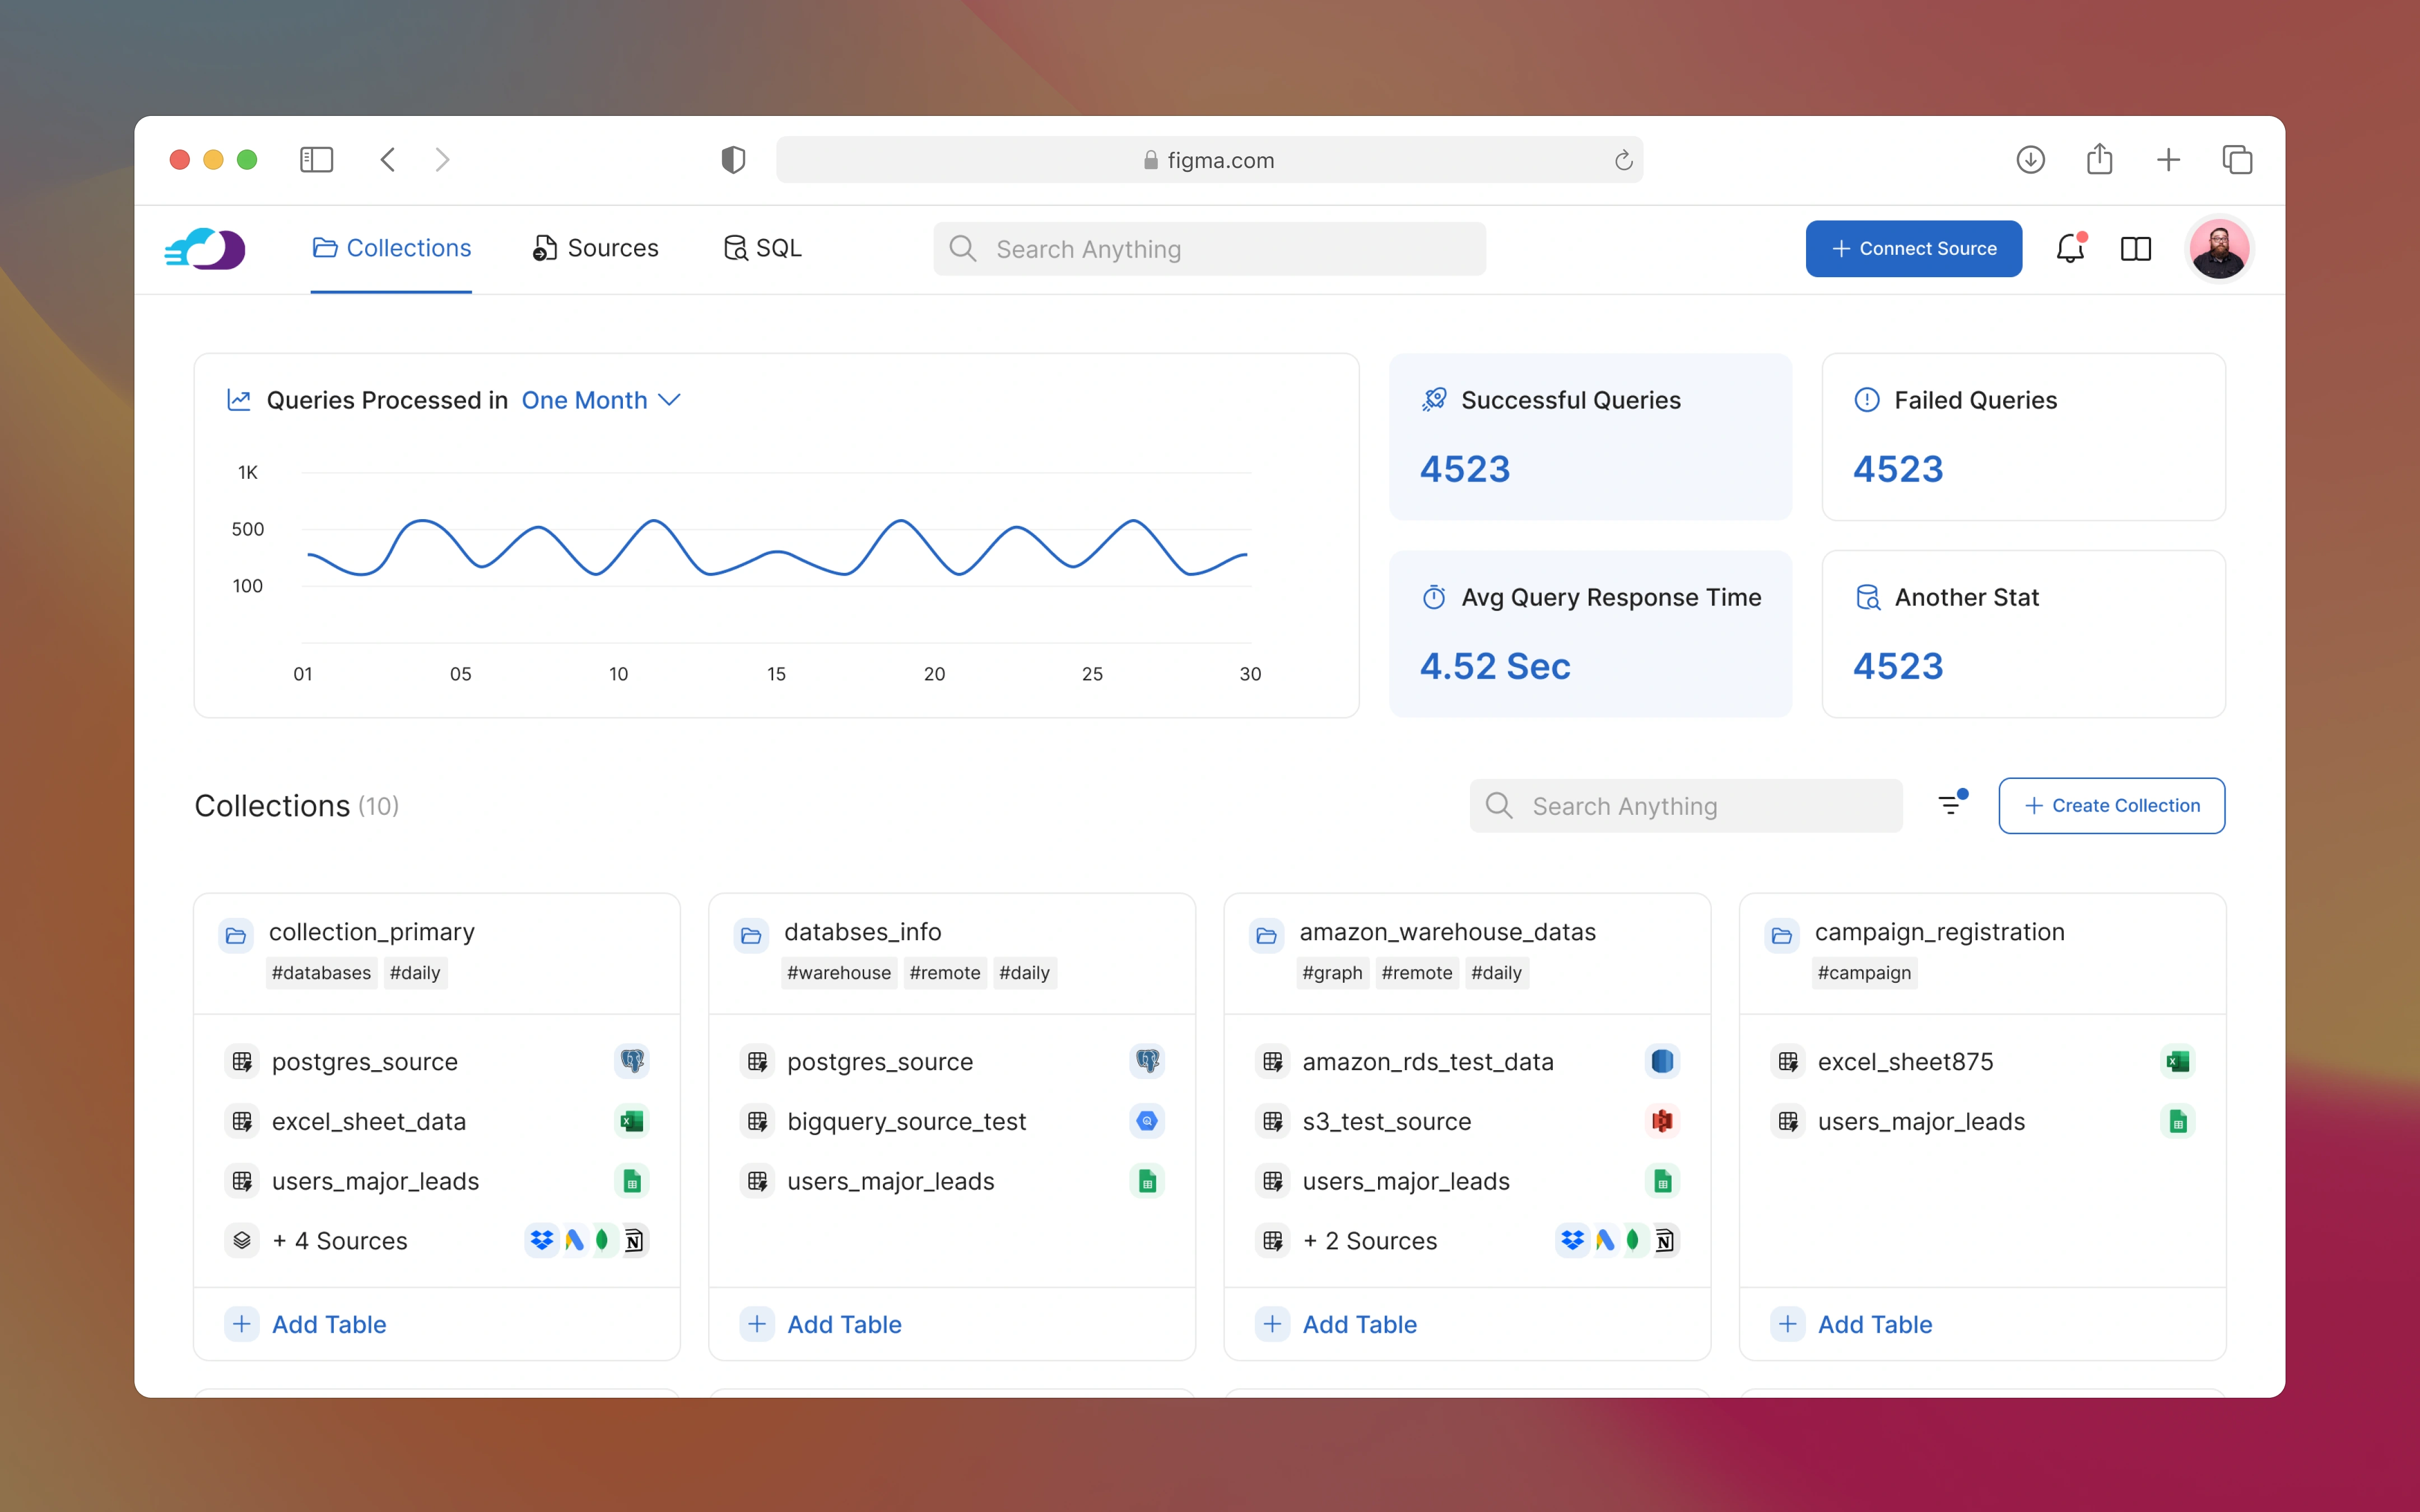This screenshot has width=2420, height=1512.
Task: Click the BigQuery icon next to bigquery_source_test
Action: coord(1147,1121)
